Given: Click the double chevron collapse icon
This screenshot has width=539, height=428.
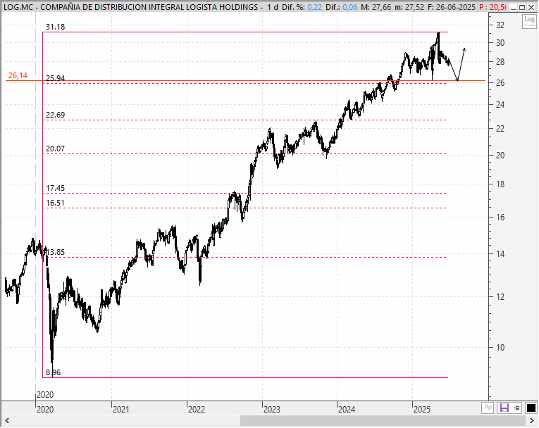Looking at the screenshot, I should point(488,408).
